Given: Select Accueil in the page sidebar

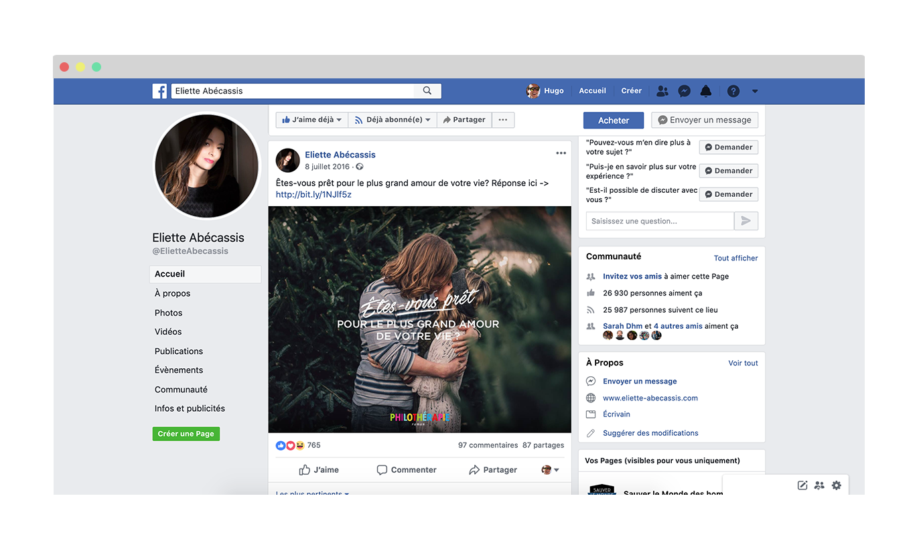Looking at the screenshot, I should point(205,274).
